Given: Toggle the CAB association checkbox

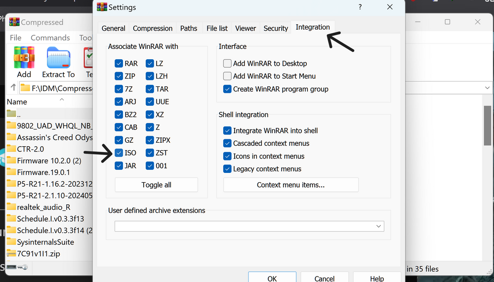Looking at the screenshot, I should (119, 127).
